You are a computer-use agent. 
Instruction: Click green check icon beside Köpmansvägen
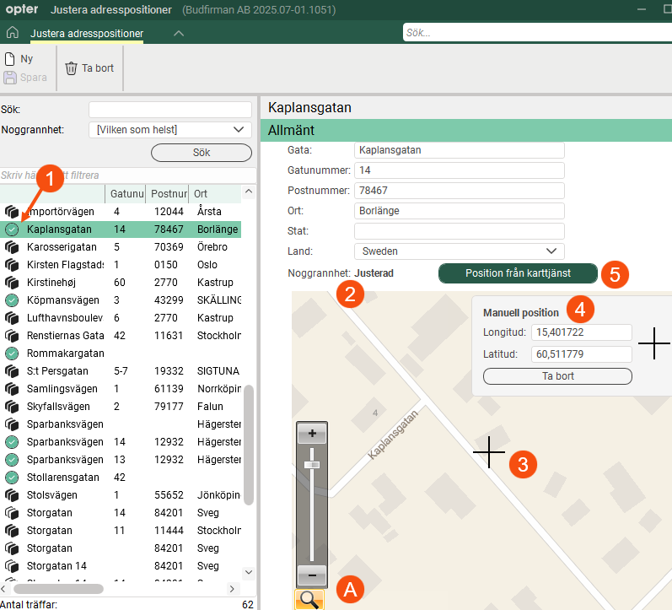point(12,300)
